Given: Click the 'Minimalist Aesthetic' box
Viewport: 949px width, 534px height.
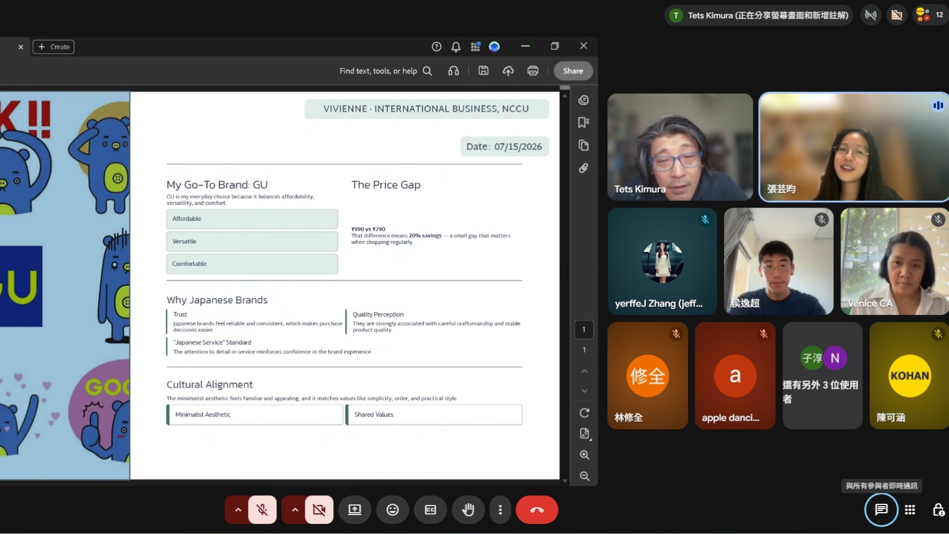Looking at the screenshot, I should coord(255,415).
